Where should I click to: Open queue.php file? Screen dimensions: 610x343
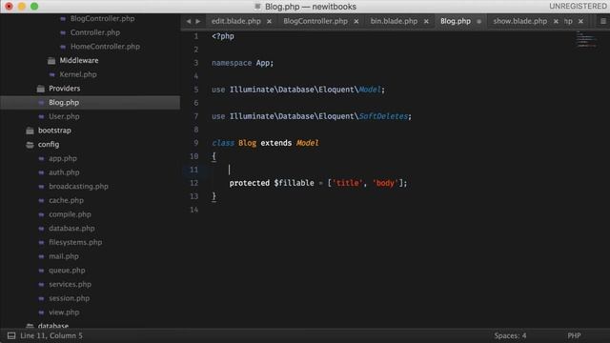pyautogui.click(x=67, y=271)
